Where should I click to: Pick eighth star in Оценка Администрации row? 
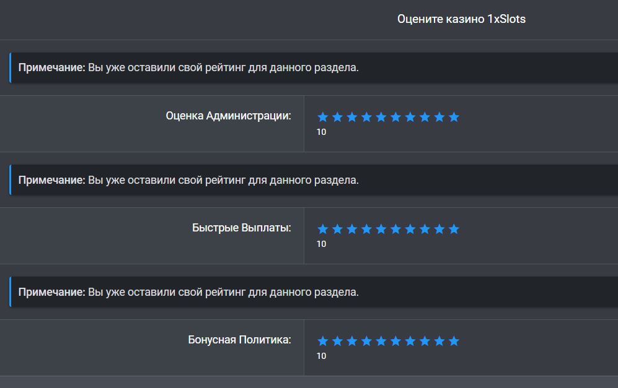[x=425, y=117]
